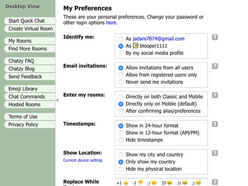248x186 pixels.
Task: Open Find More Rooms
Action: click(29, 49)
